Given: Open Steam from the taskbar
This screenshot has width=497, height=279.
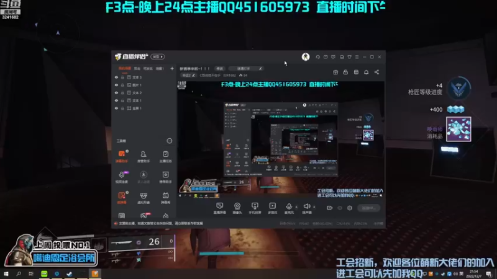Looking at the screenshot, I should click(x=70, y=273).
